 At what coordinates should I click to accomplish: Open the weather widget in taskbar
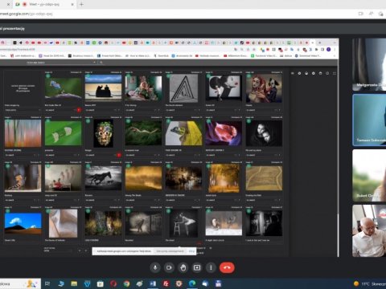tap(370, 283)
